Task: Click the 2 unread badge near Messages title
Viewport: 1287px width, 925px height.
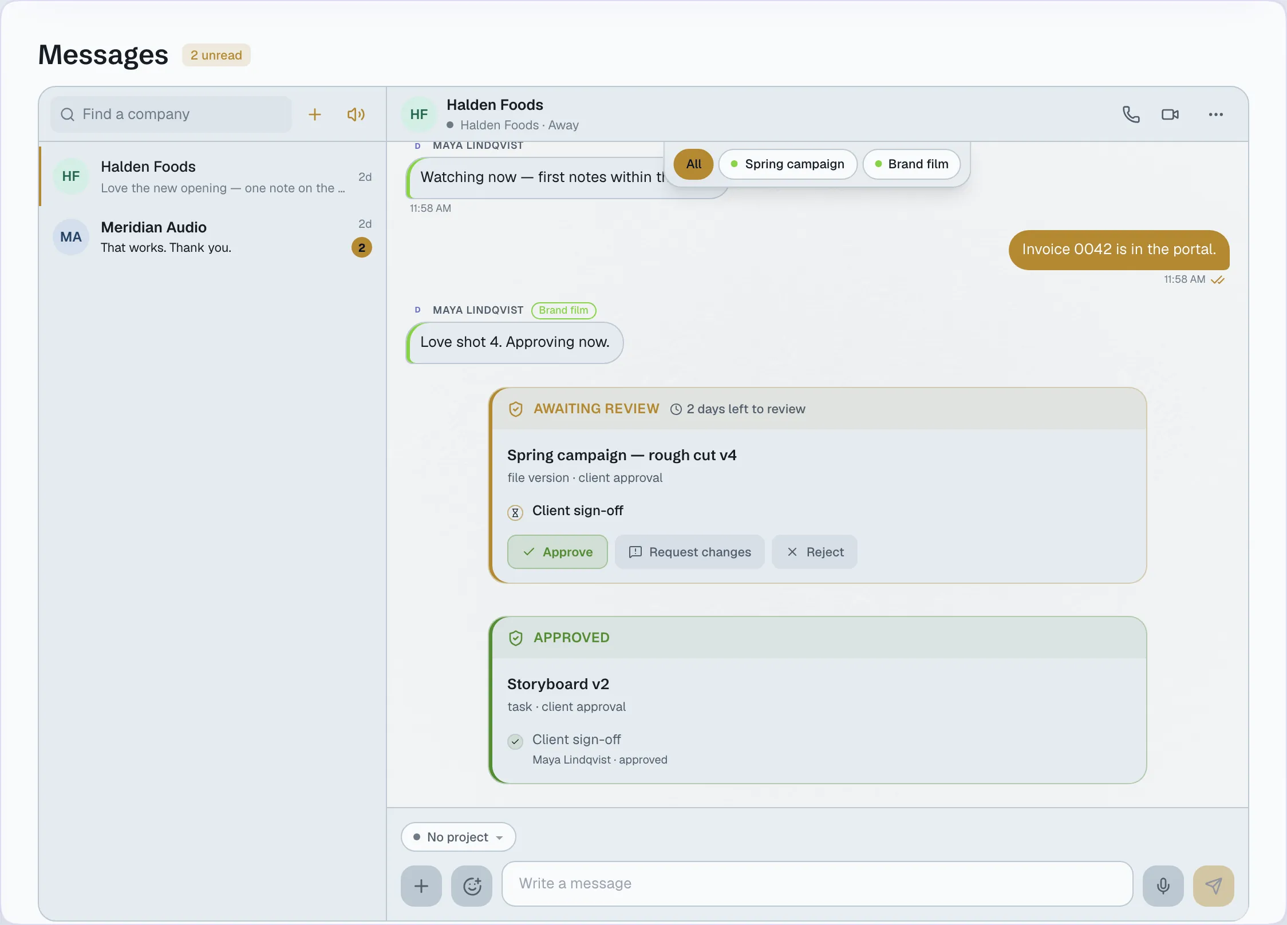Action: click(x=216, y=55)
